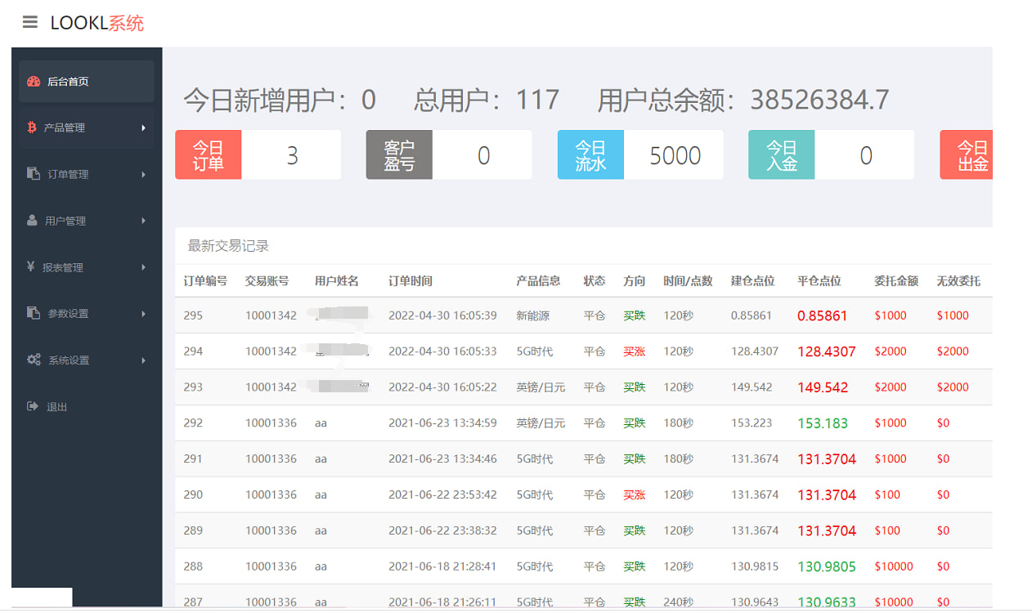Click the green closing price 153.183
The height and width of the screenshot is (613, 1032).
click(x=823, y=423)
